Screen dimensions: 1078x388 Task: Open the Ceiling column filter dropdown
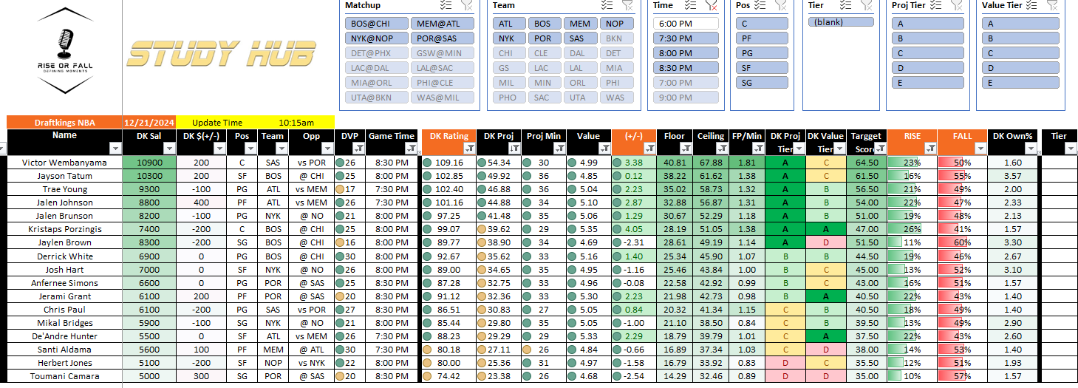(x=722, y=149)
